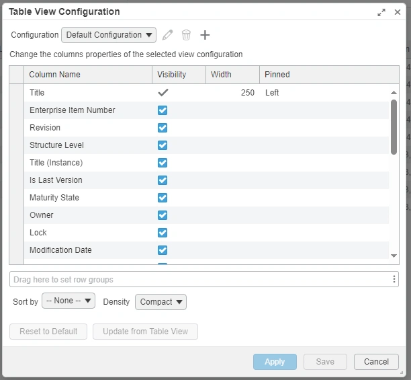411x380 pixels.
Task: Click the plus add configuration icon
Action: [205, 35]
